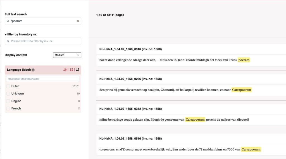Sort Language facet by count

[78, 70]
